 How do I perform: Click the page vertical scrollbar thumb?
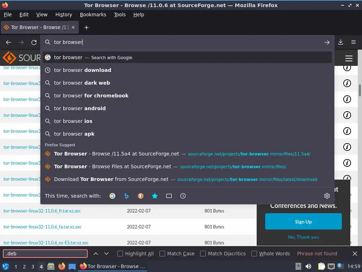360,90
